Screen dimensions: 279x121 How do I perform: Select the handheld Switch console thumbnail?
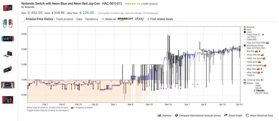tap(8, 38)
